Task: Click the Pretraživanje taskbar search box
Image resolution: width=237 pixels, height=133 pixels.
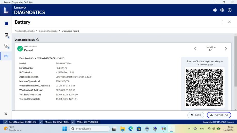Action: click(x=90, y=129)
